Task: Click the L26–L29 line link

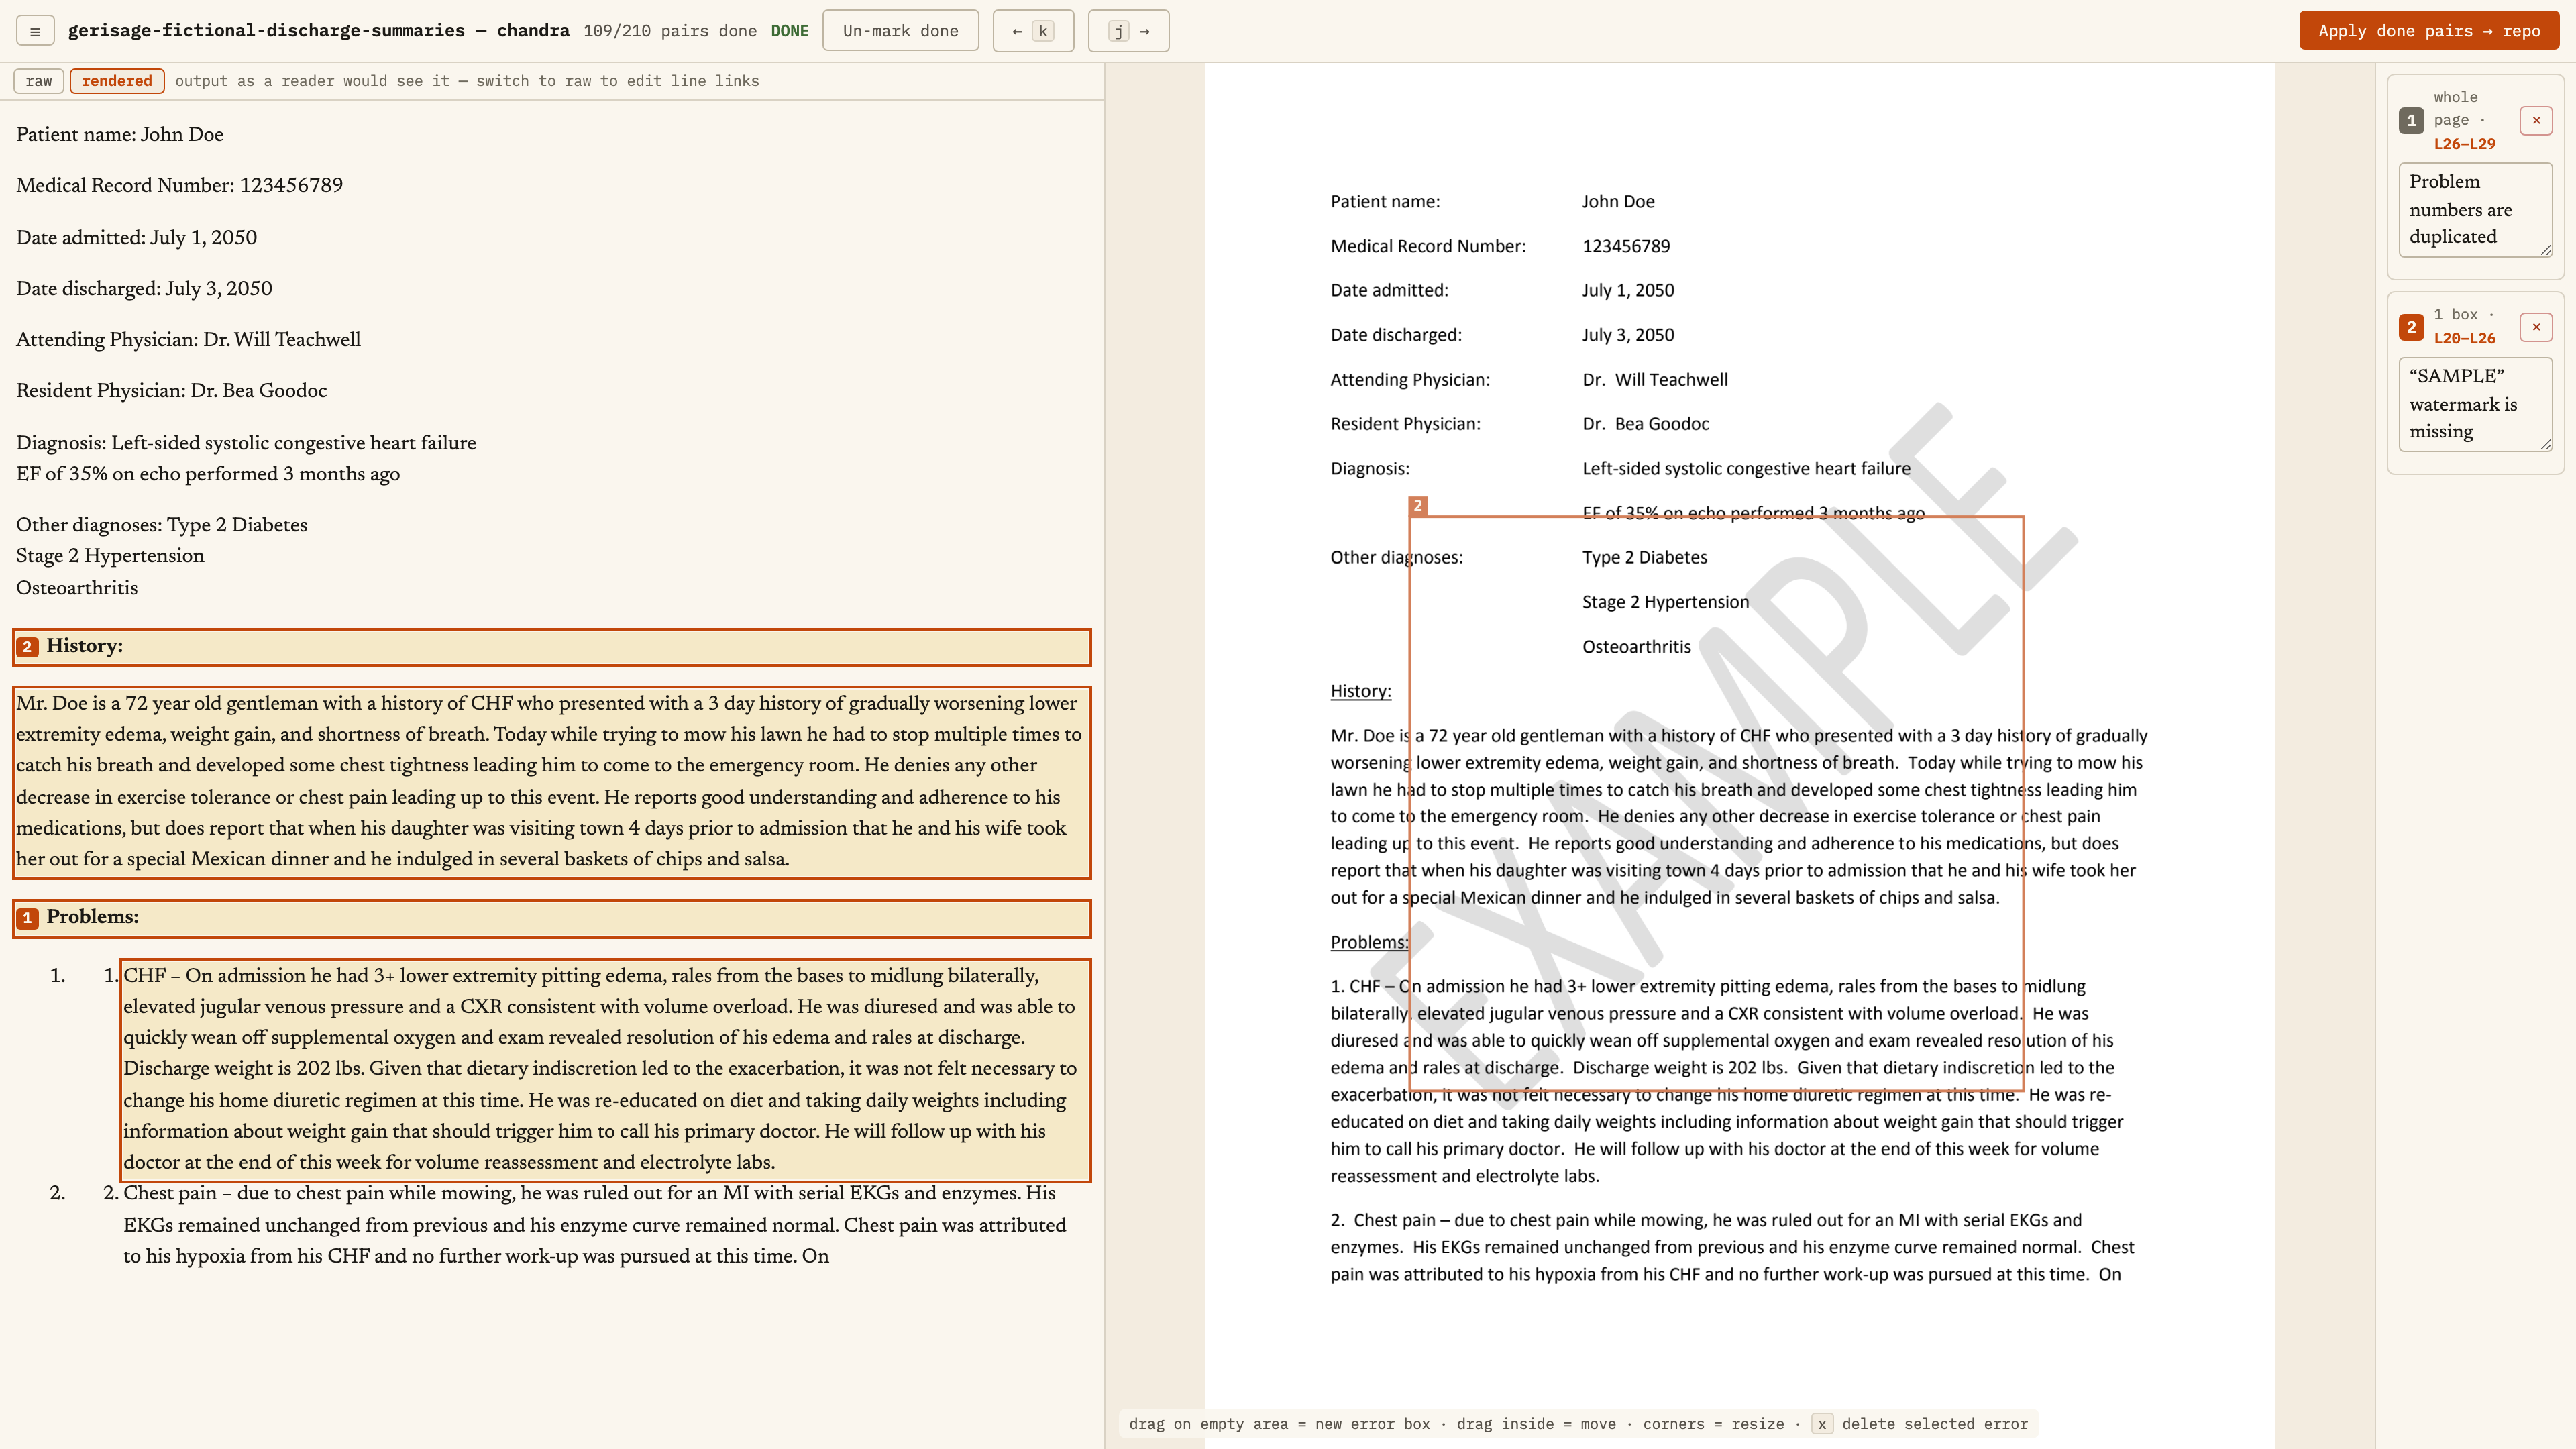Action: click(x=2464, y=144)
